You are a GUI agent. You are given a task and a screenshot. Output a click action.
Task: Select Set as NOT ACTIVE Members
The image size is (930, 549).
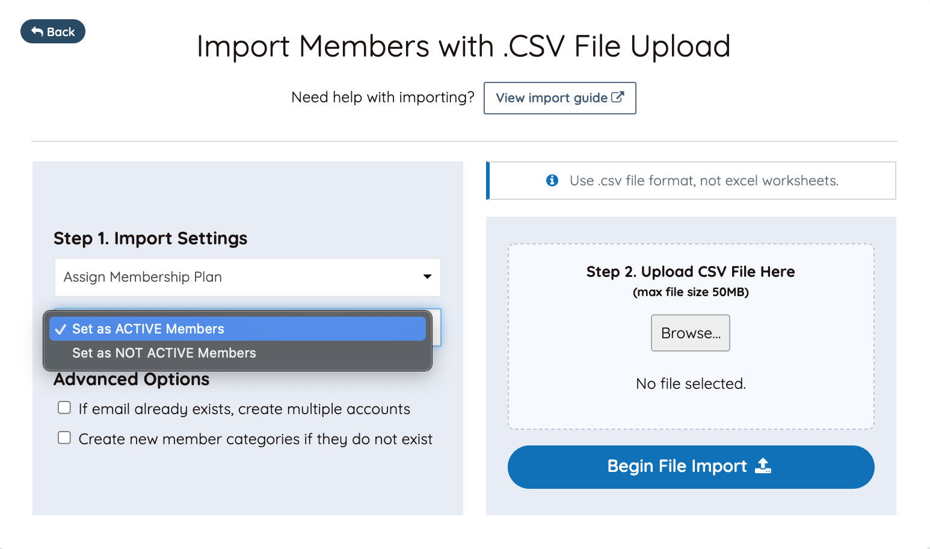coord(164,353)
